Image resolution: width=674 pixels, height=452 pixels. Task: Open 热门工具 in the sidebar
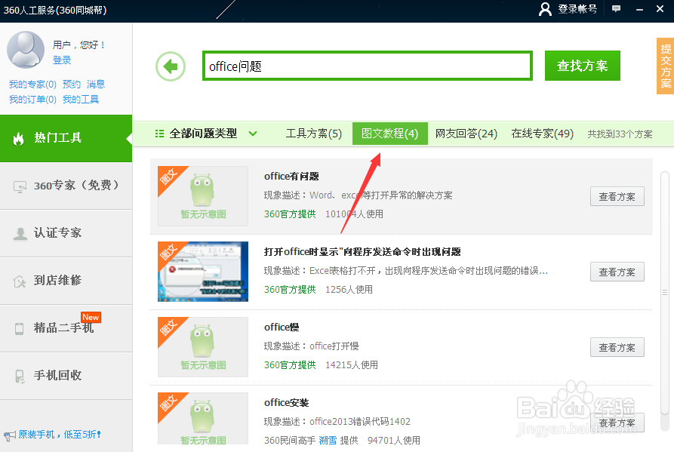point(66,138)
